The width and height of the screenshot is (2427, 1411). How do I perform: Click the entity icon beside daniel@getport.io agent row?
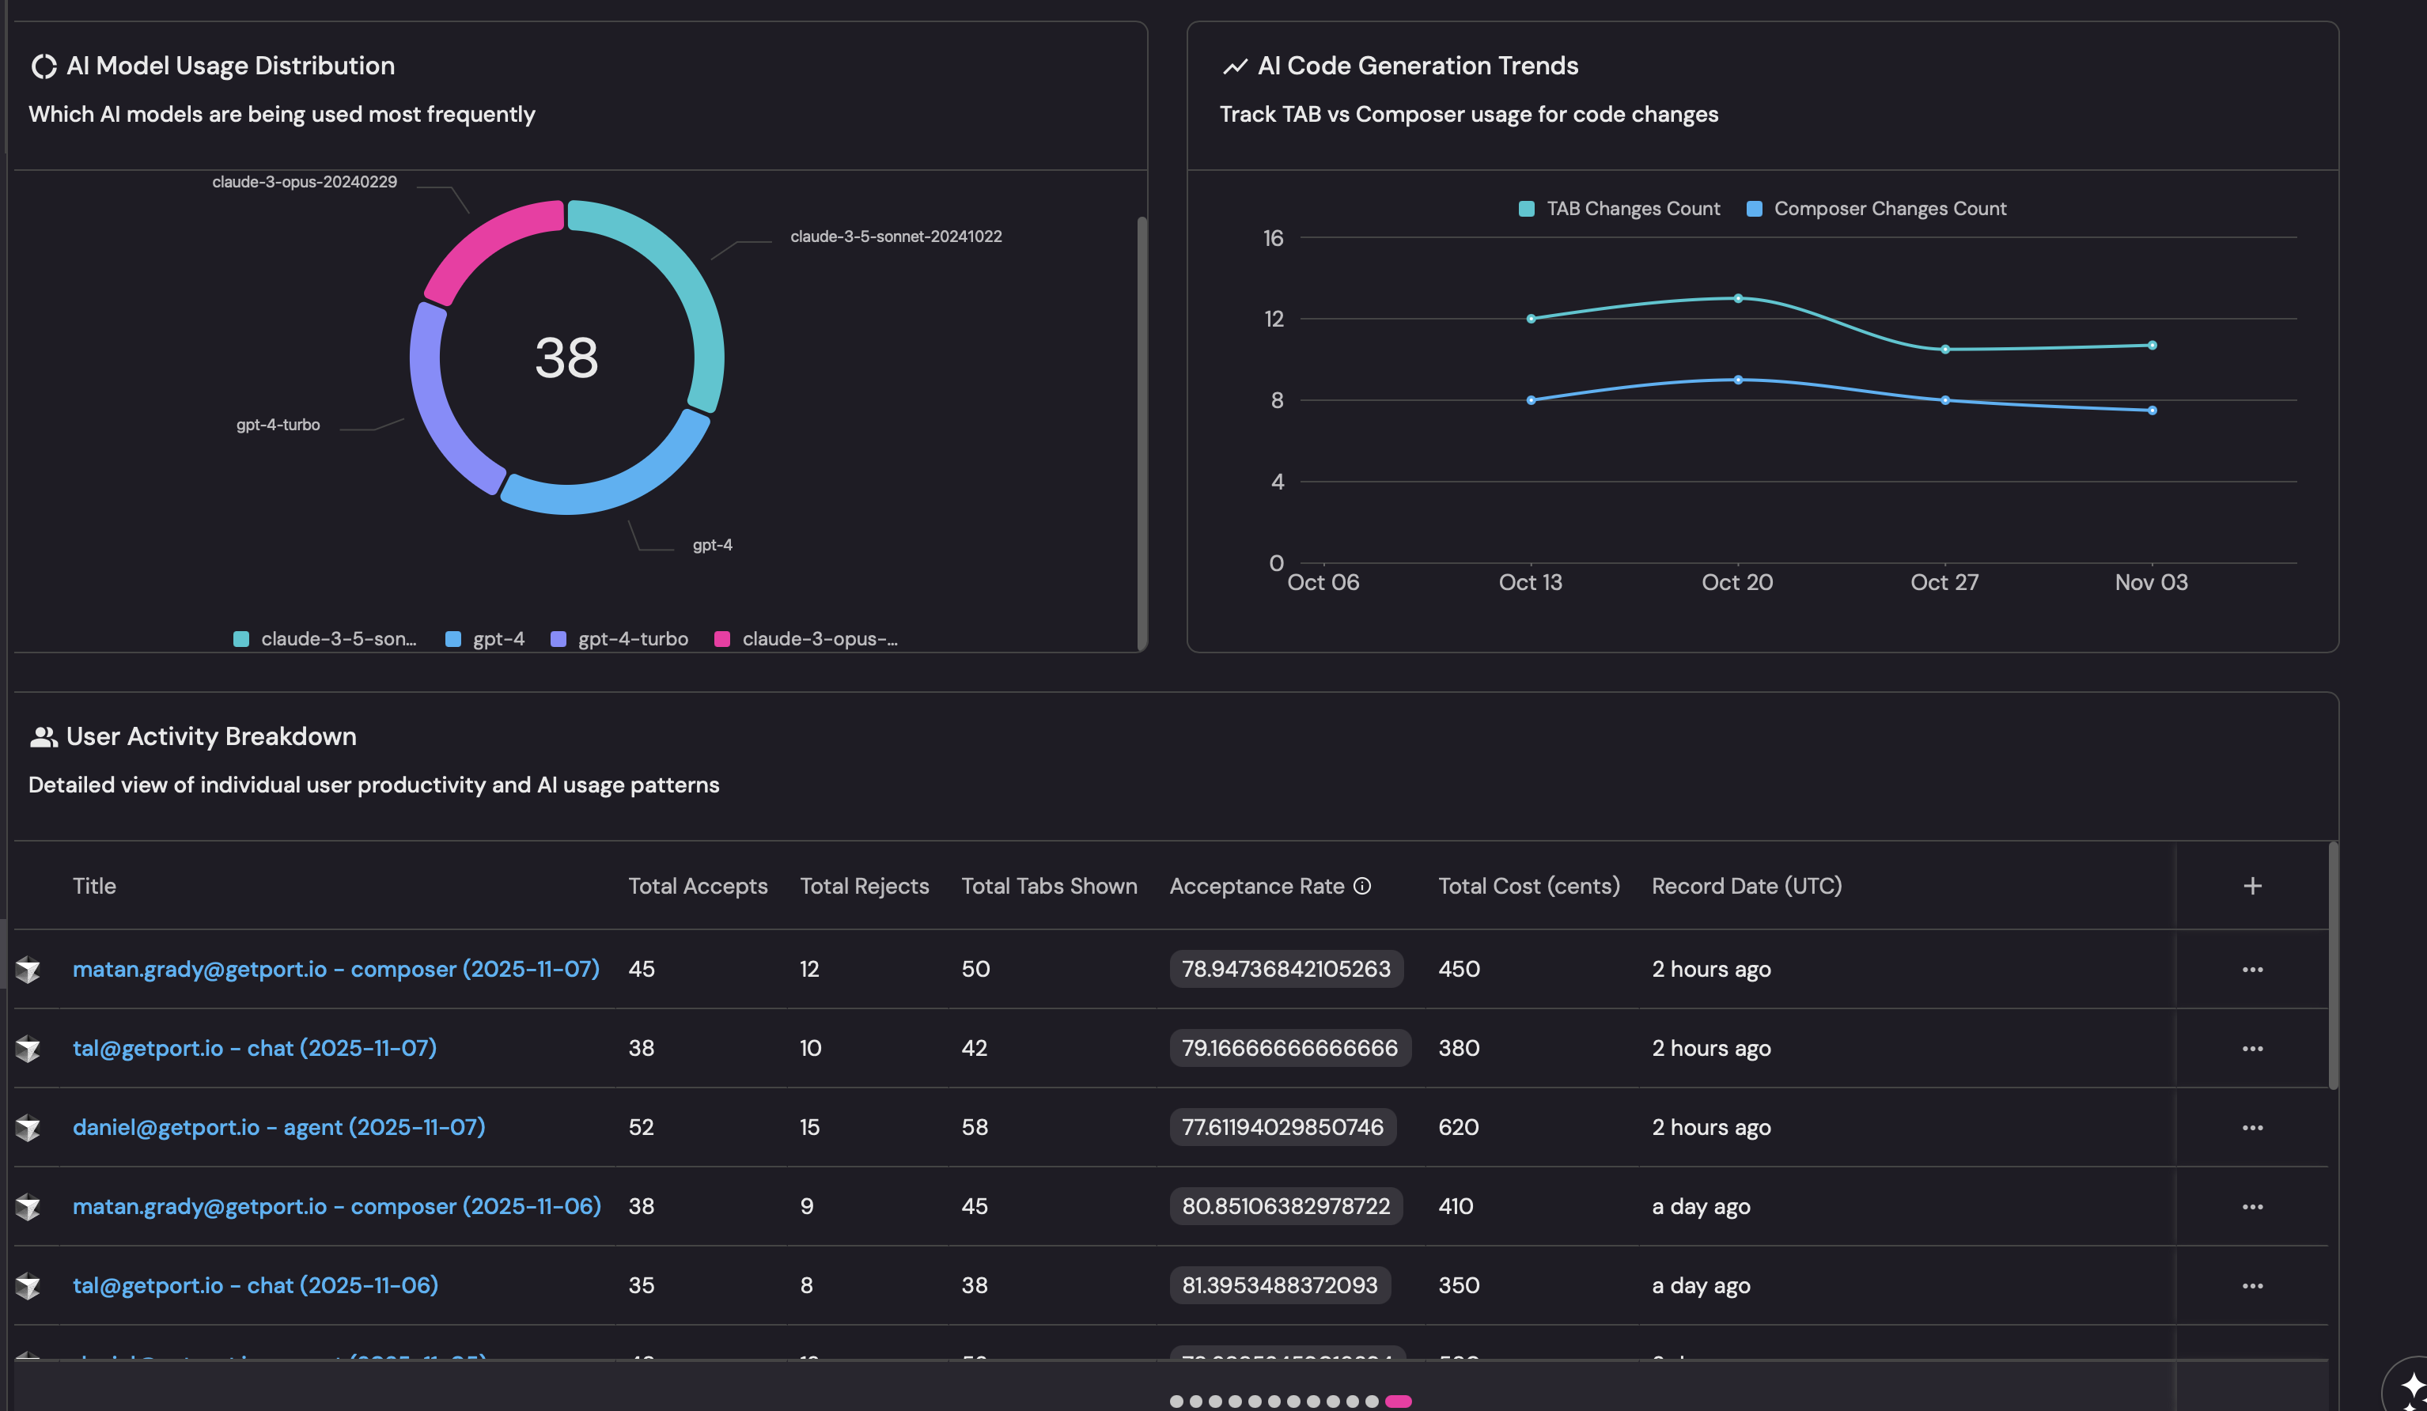(x=29, y=1127)
